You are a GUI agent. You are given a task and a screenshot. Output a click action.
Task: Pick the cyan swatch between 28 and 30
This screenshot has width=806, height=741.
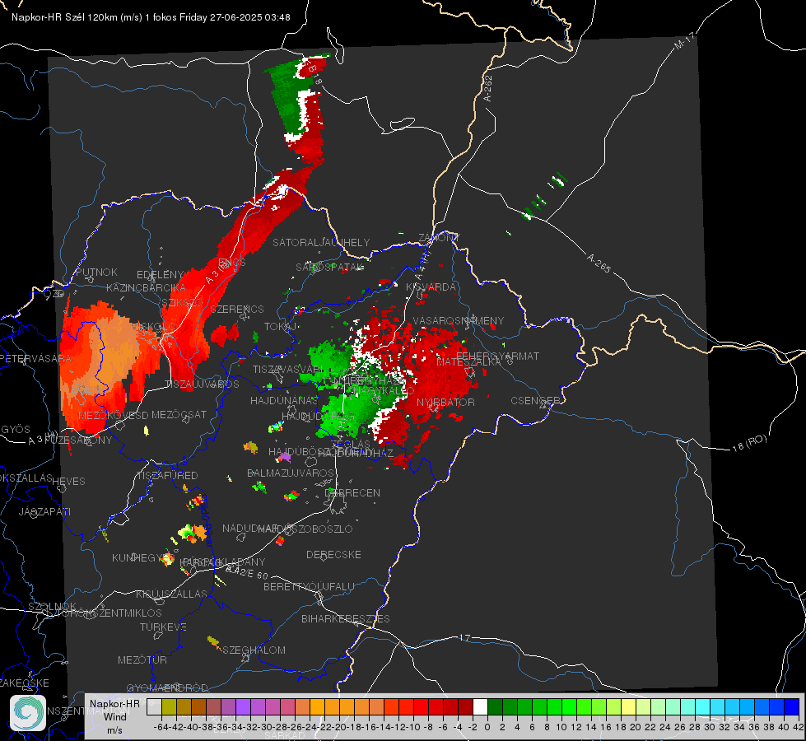pyautogui.click(x=703, y=706)
